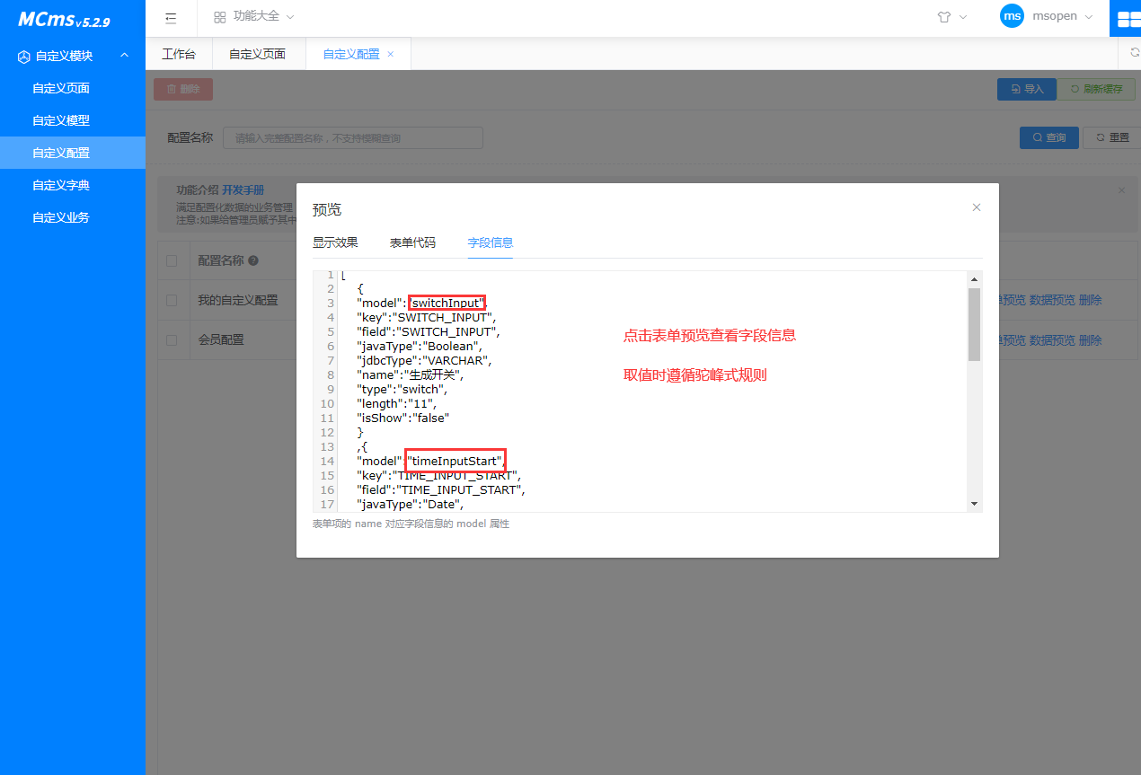Screen dimensions: 1141x775
Task: Click the theme shirt icon in header
Action: point(944,17)
